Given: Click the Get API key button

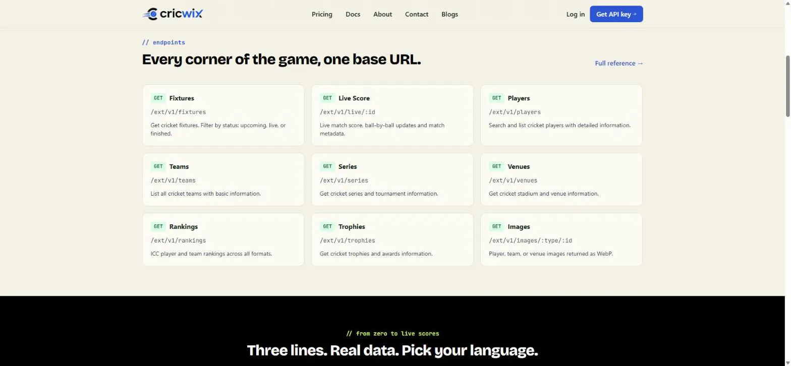Looking at the screenshot, I should pyautogui.click(x=616, y=14).
